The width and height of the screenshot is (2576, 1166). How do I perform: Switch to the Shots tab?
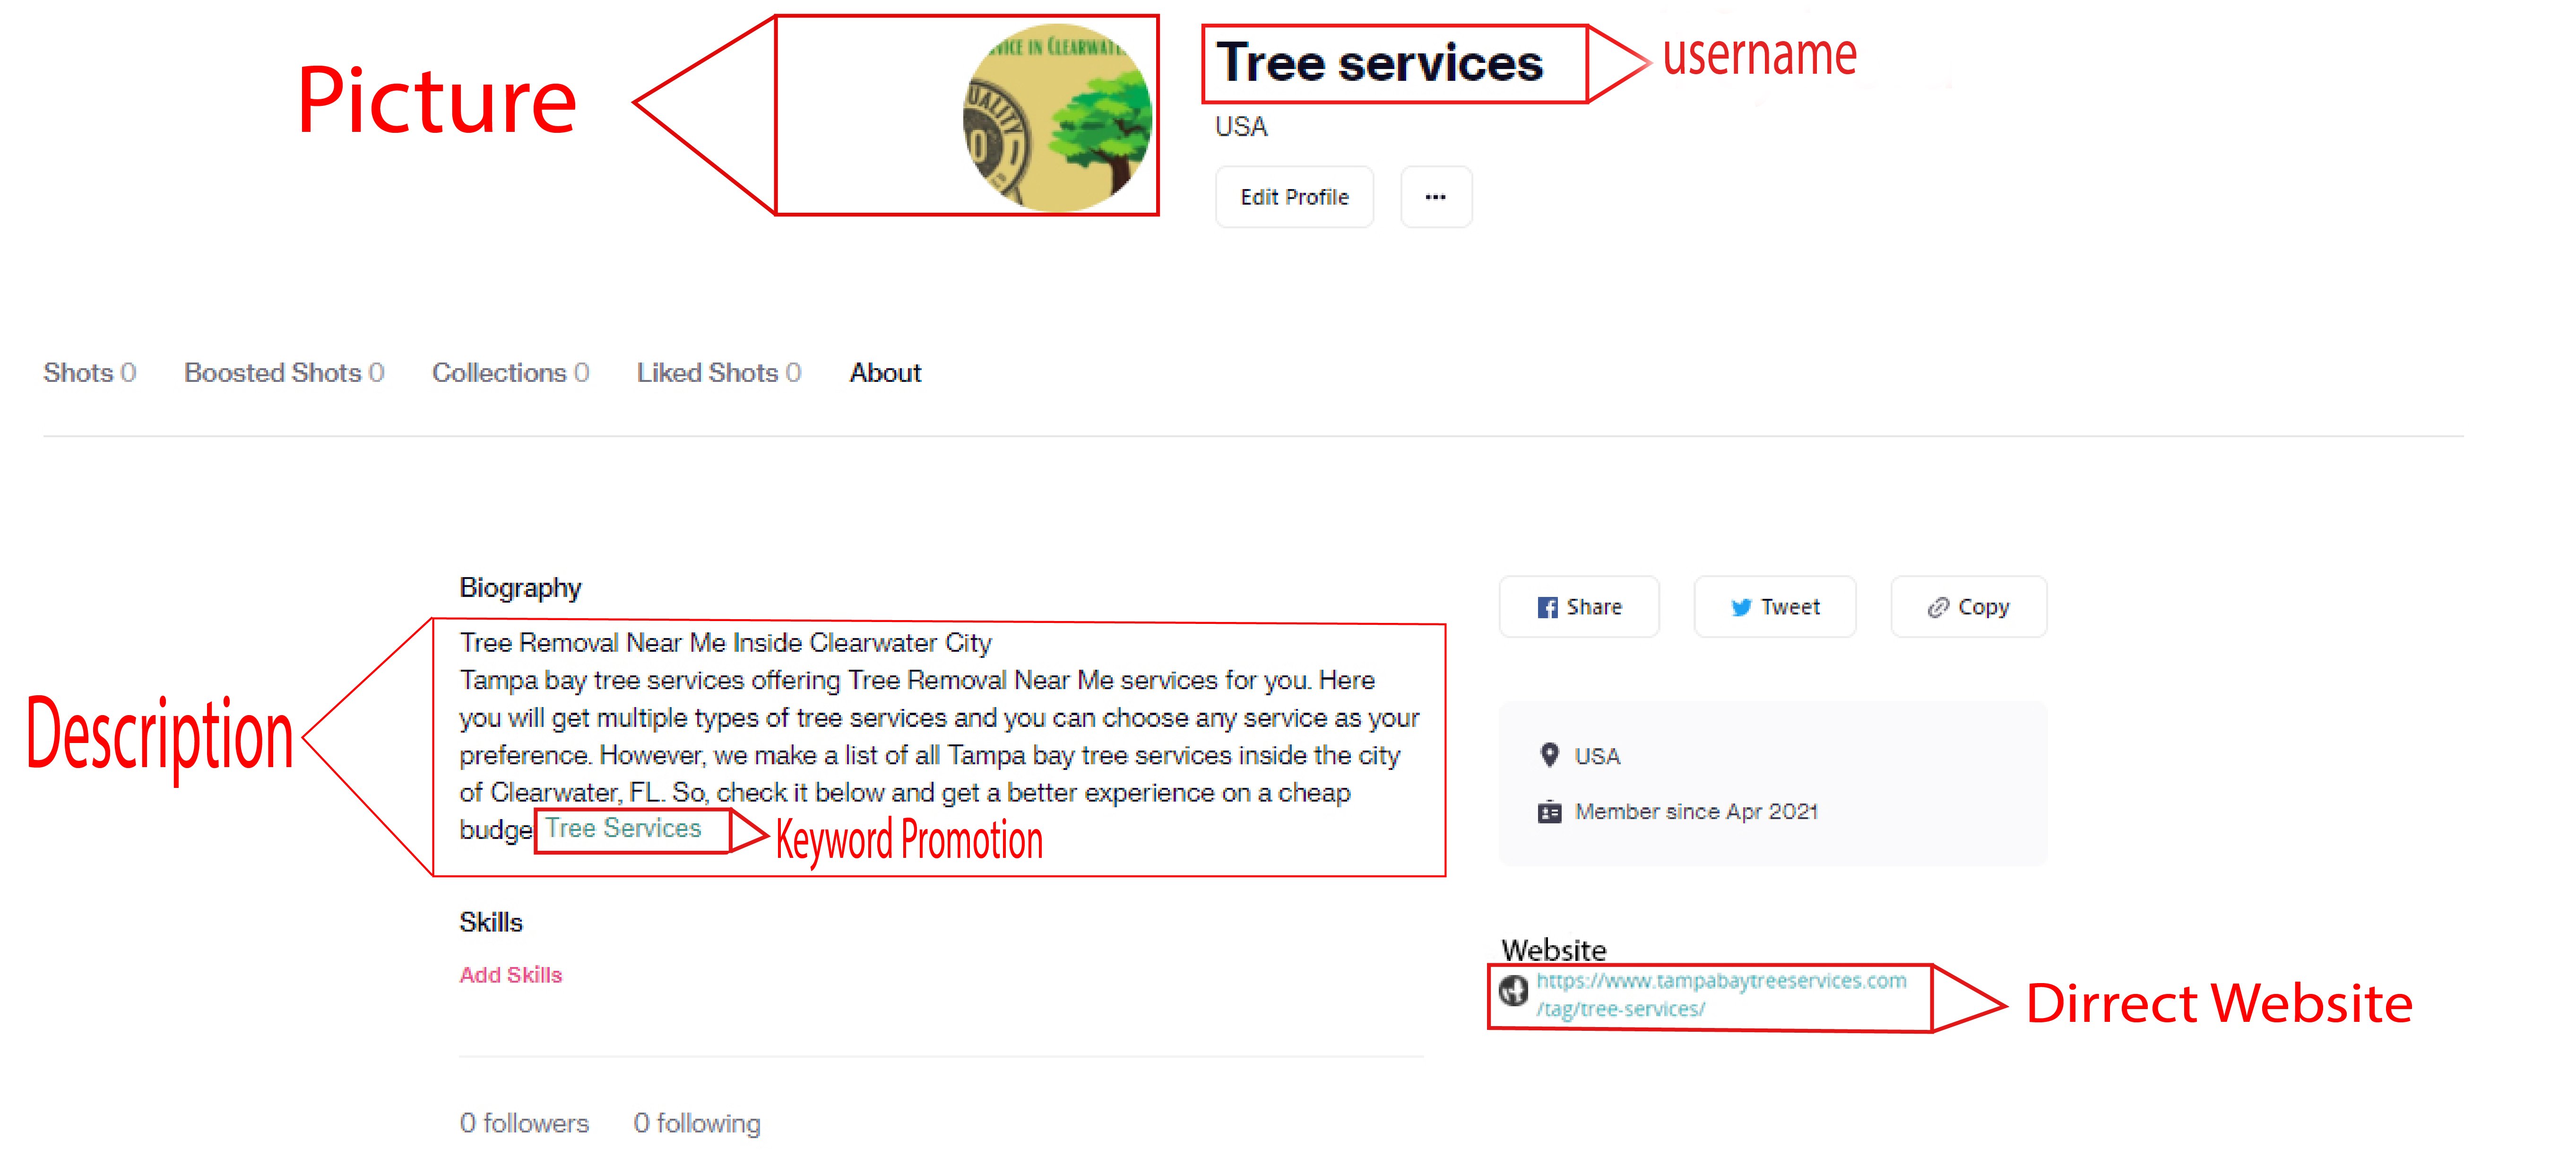tap(89, 373)
